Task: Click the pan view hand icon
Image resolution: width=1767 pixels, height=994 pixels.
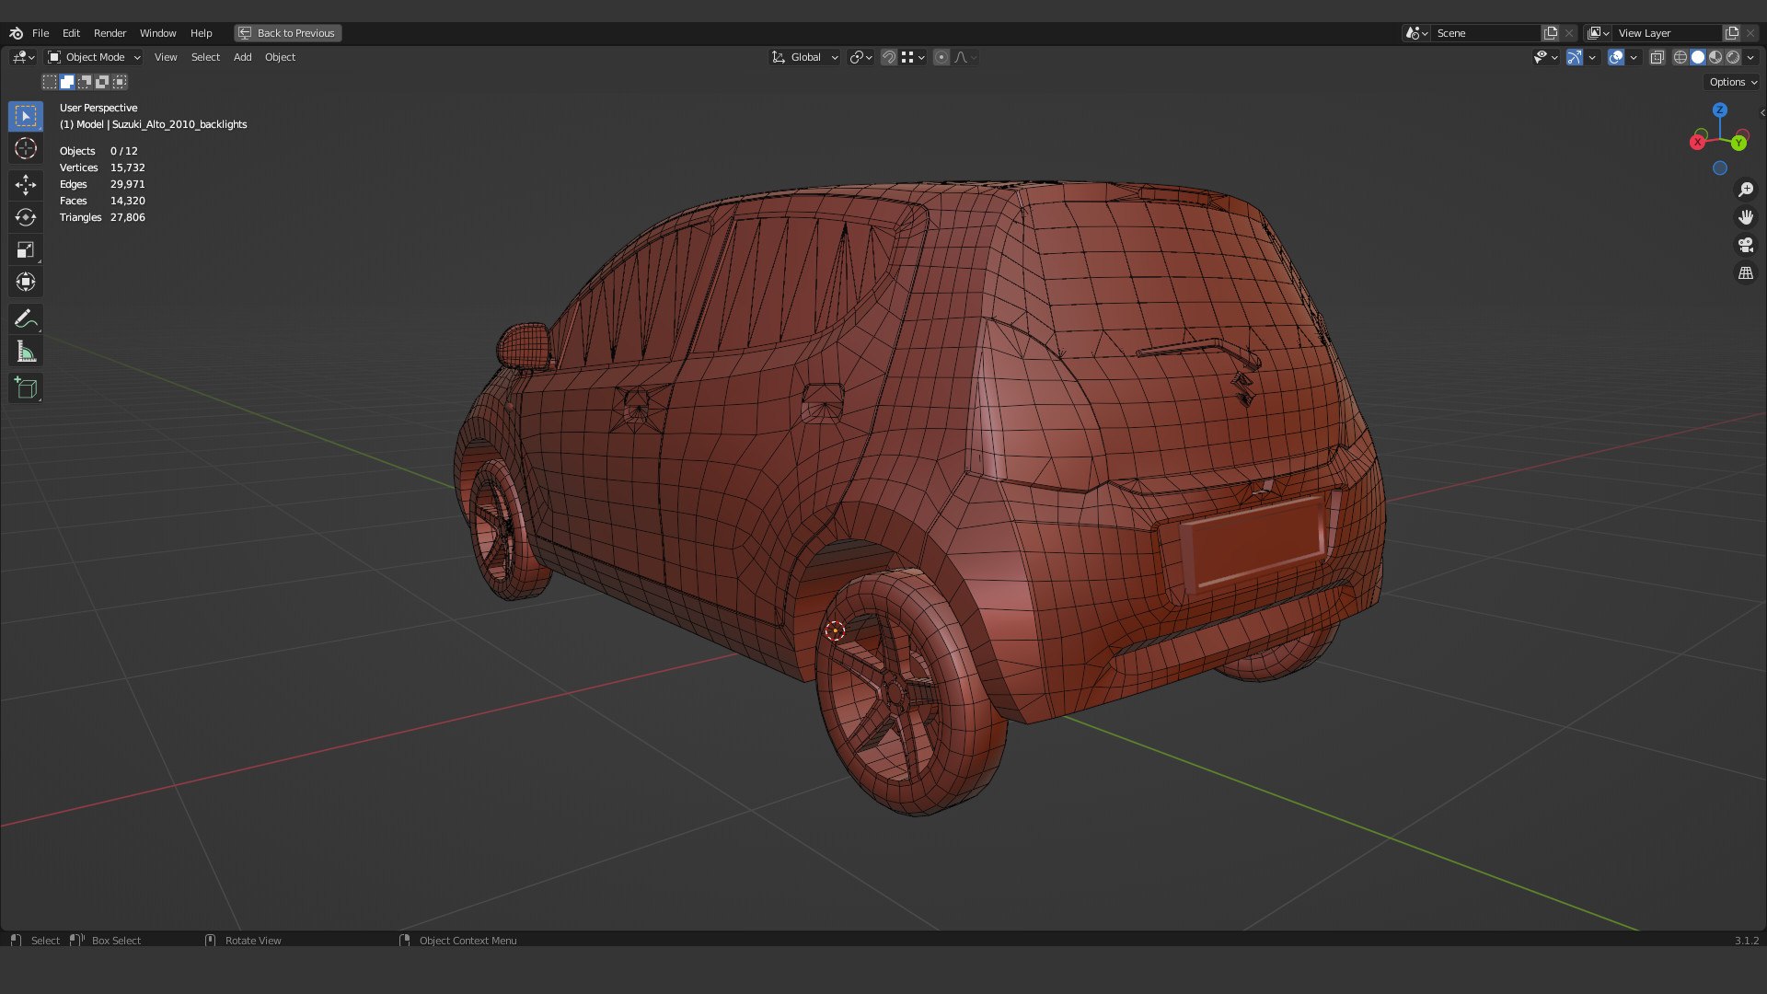Action: point(1746,217)
